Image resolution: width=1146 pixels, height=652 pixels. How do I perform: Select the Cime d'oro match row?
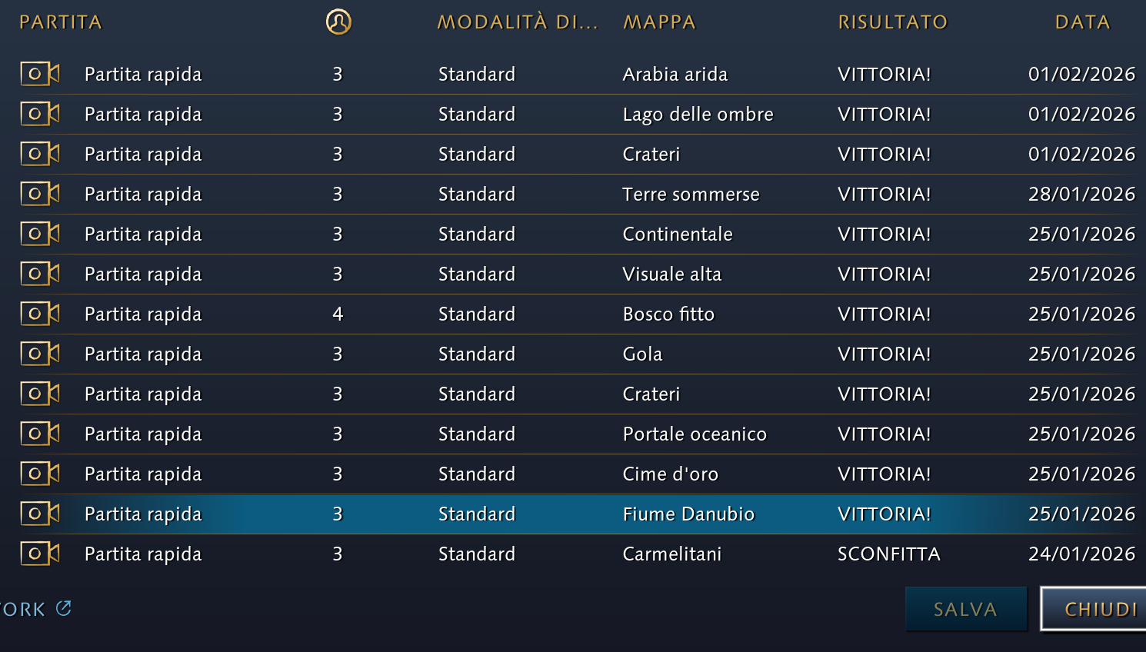click(670, 474)
